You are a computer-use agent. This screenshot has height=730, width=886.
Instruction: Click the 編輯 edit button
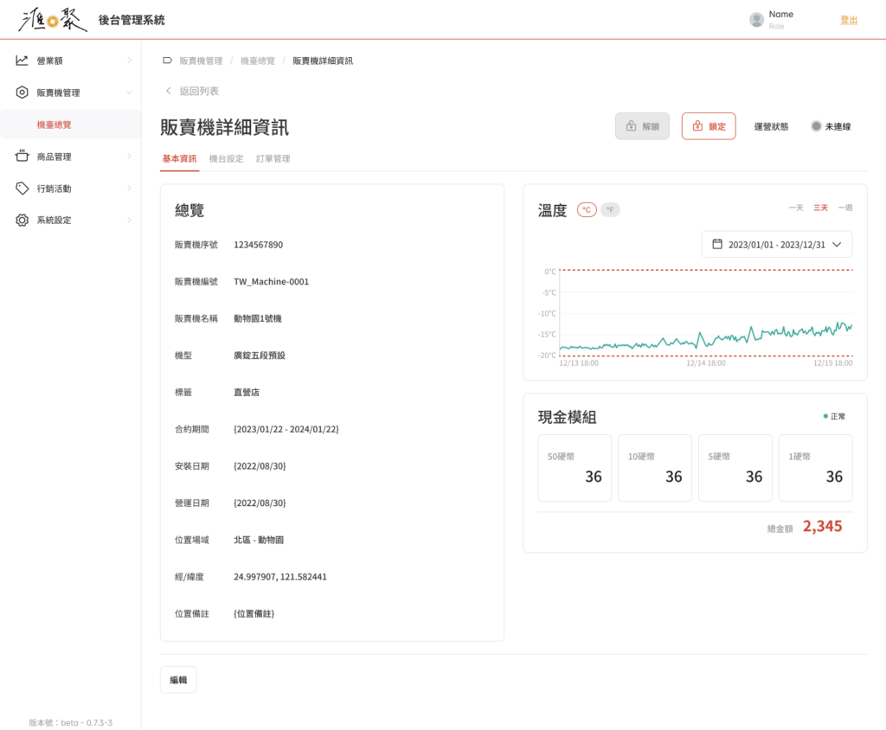click(178, 680)
